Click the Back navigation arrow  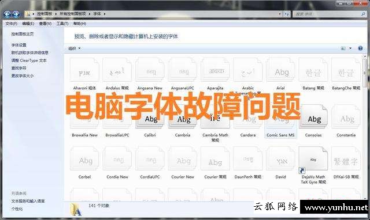point(8,14)
